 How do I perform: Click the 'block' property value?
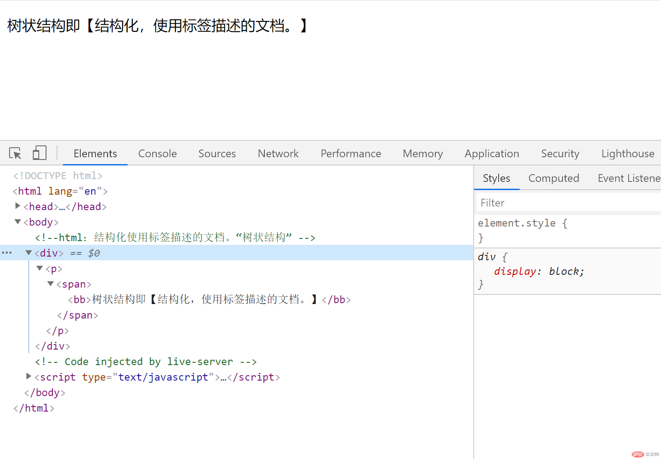click(564, 271)
